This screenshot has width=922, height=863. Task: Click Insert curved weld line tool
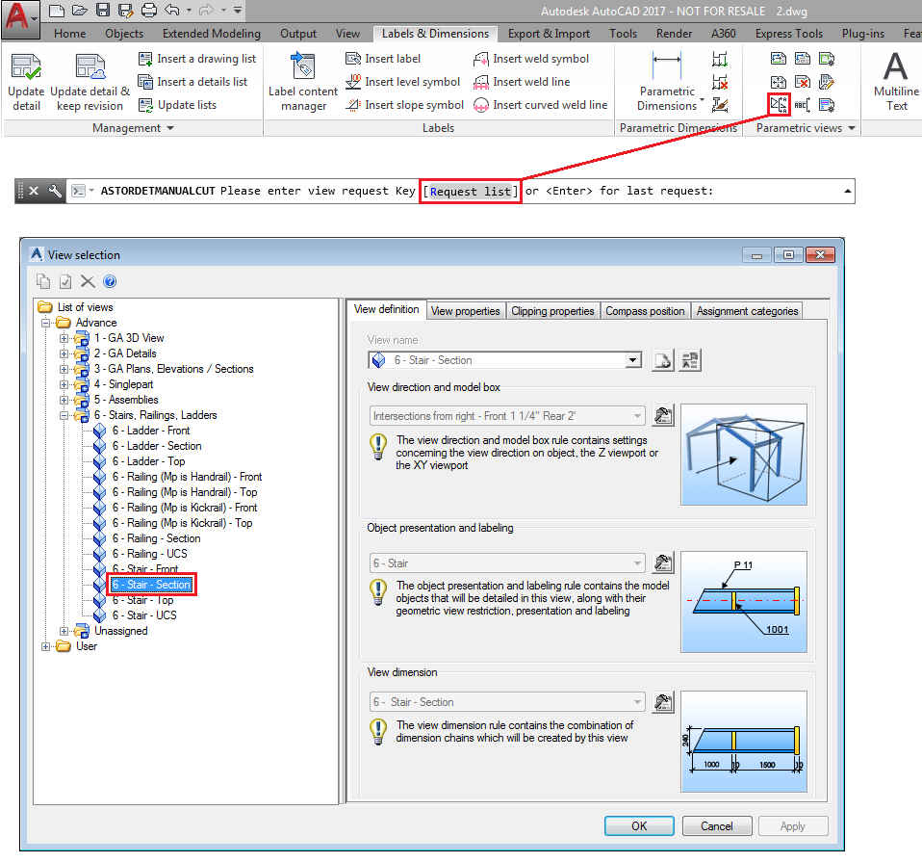[x=541, y=105]
